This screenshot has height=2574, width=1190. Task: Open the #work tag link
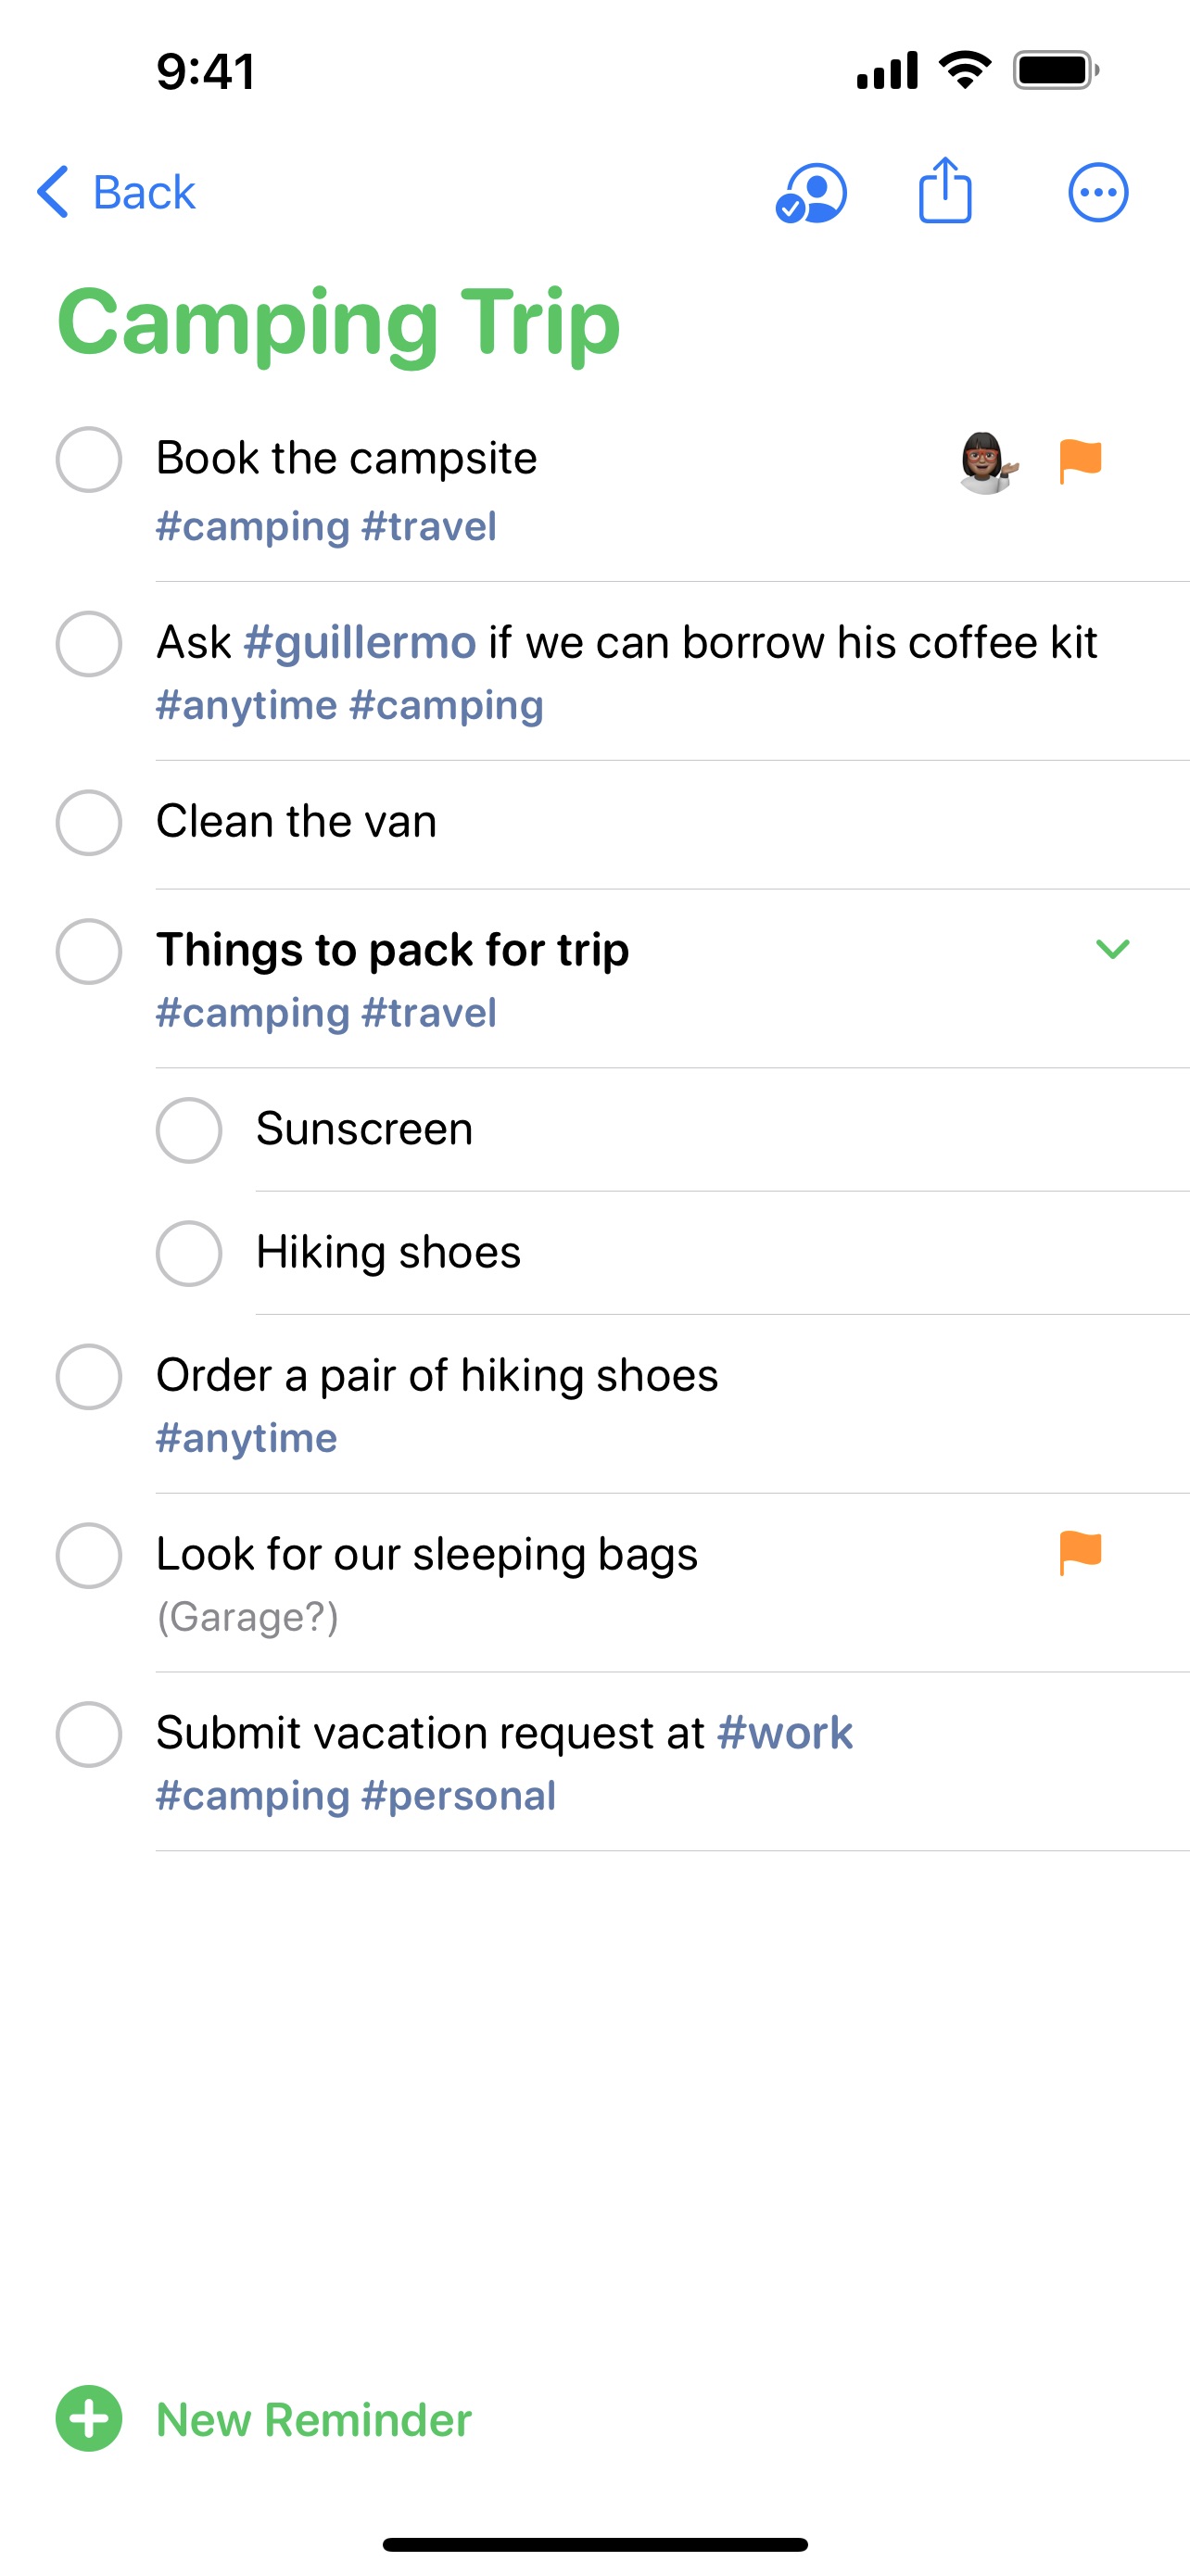(784, 1733)
